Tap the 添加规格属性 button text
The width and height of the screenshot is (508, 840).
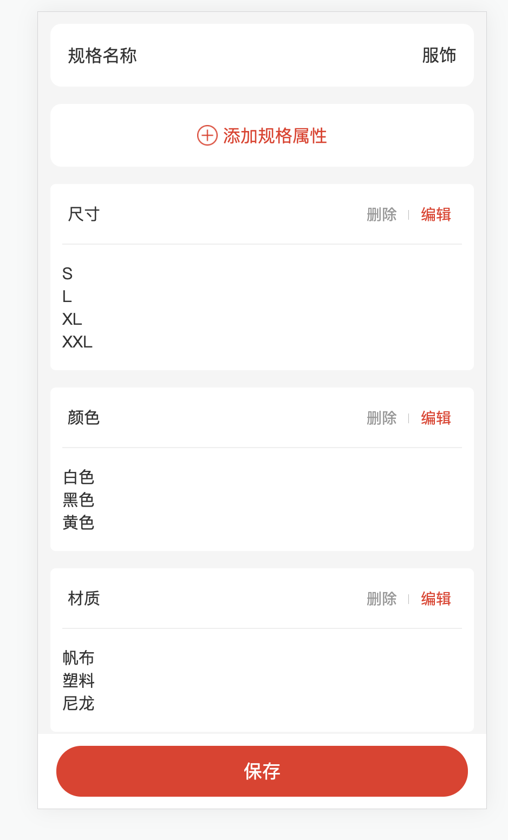tap(275, 136)
